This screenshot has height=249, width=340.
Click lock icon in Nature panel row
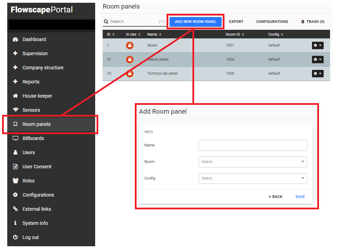pyautogui.click(x=130, y=59)
